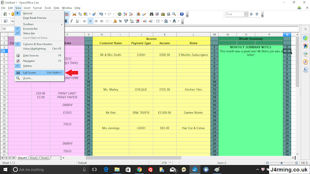Open the Format menu
The image size is (310, 174).
coord(37,8)
